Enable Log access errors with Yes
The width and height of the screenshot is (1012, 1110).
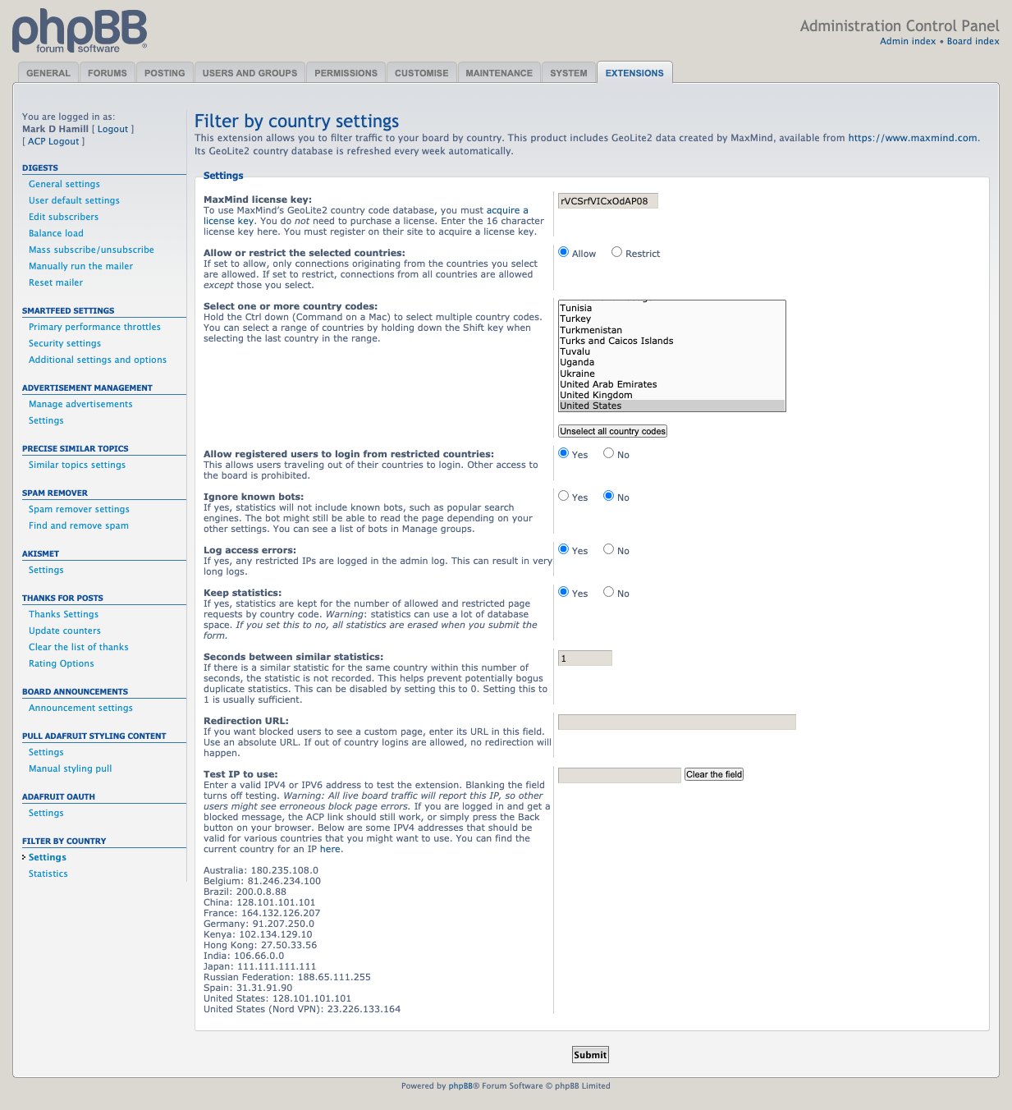(x=564, y=549)
